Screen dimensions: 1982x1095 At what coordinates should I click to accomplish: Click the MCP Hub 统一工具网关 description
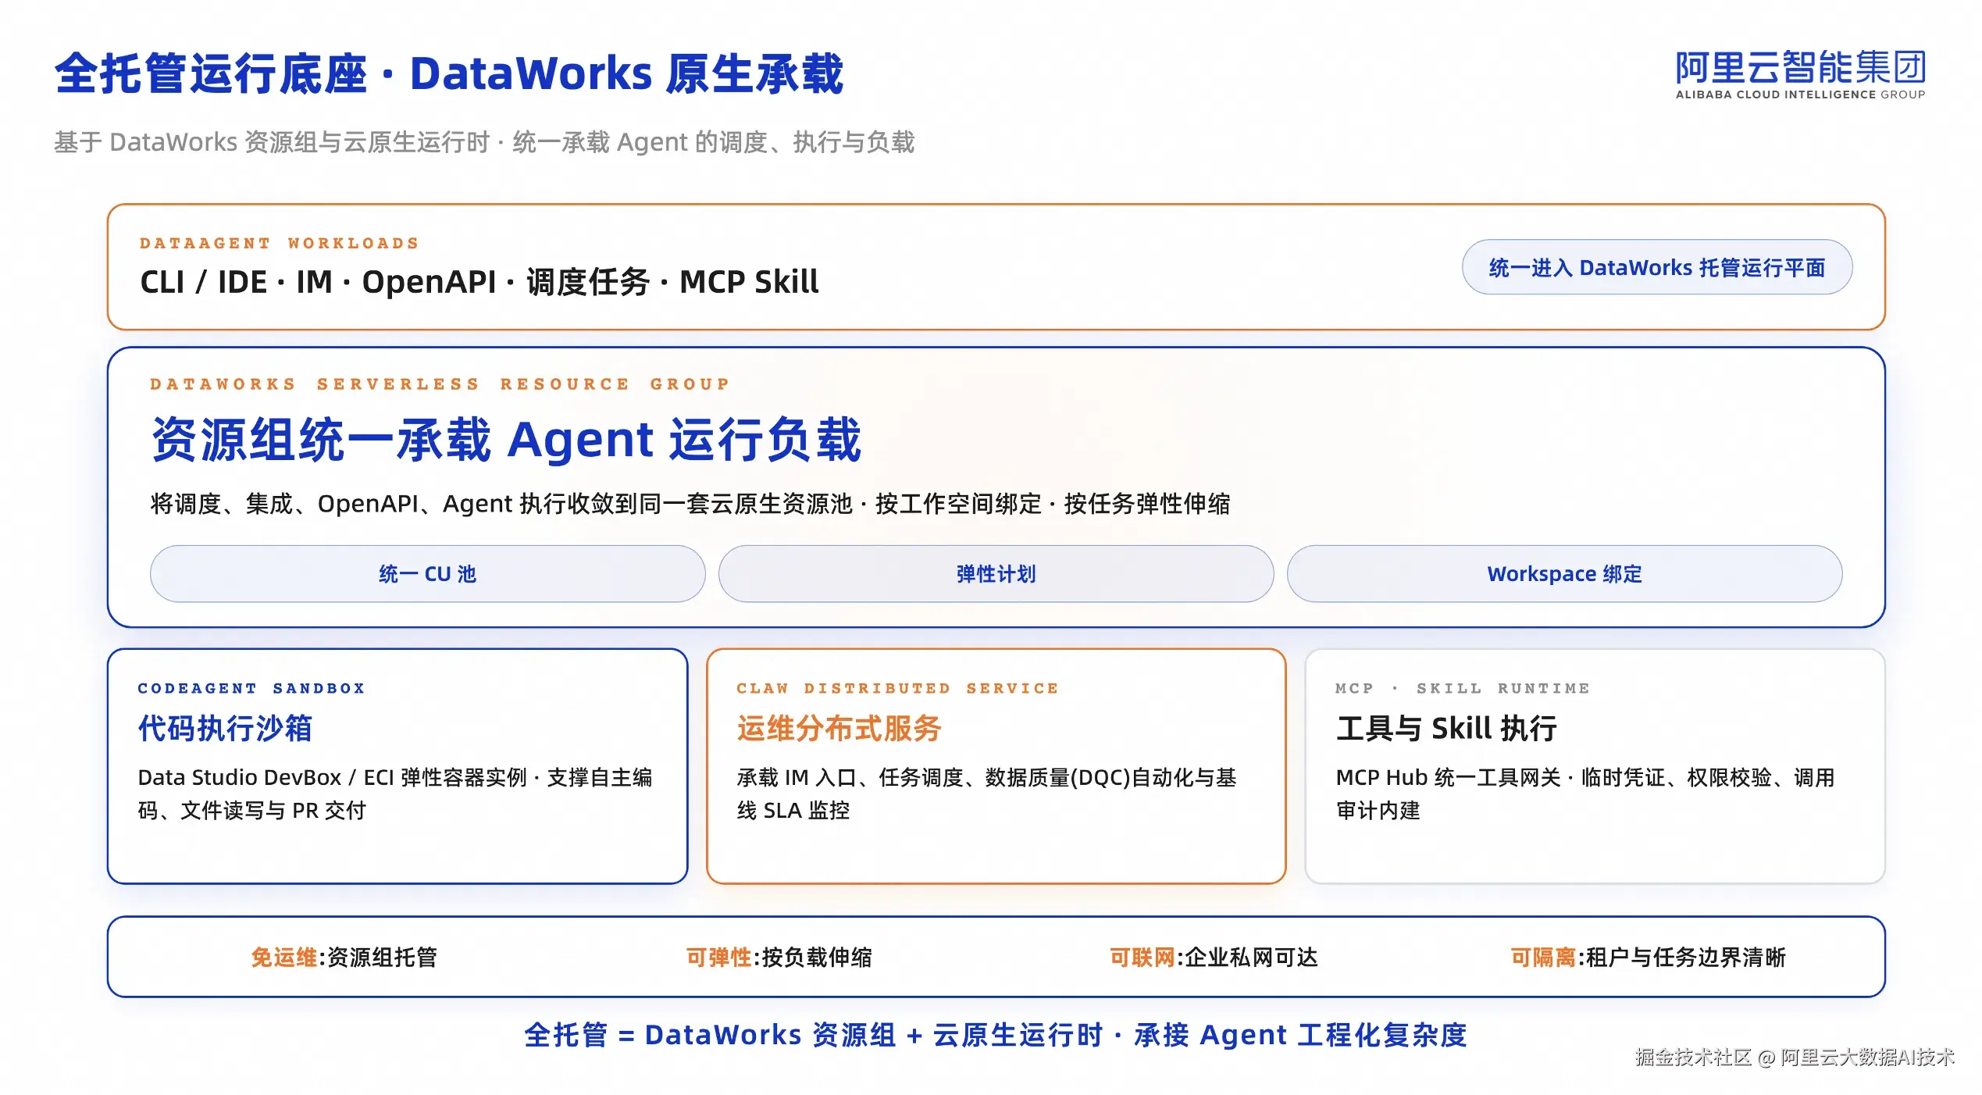pos(1585,794)
